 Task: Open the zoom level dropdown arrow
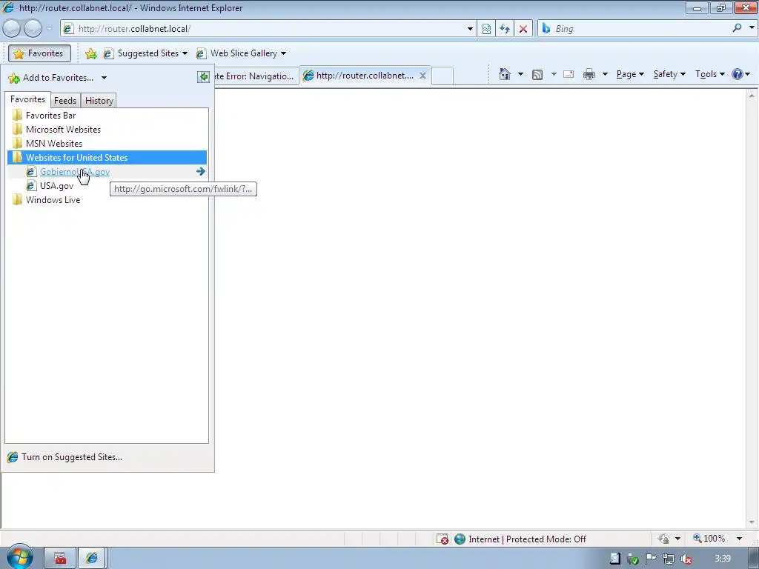(739, 539)
